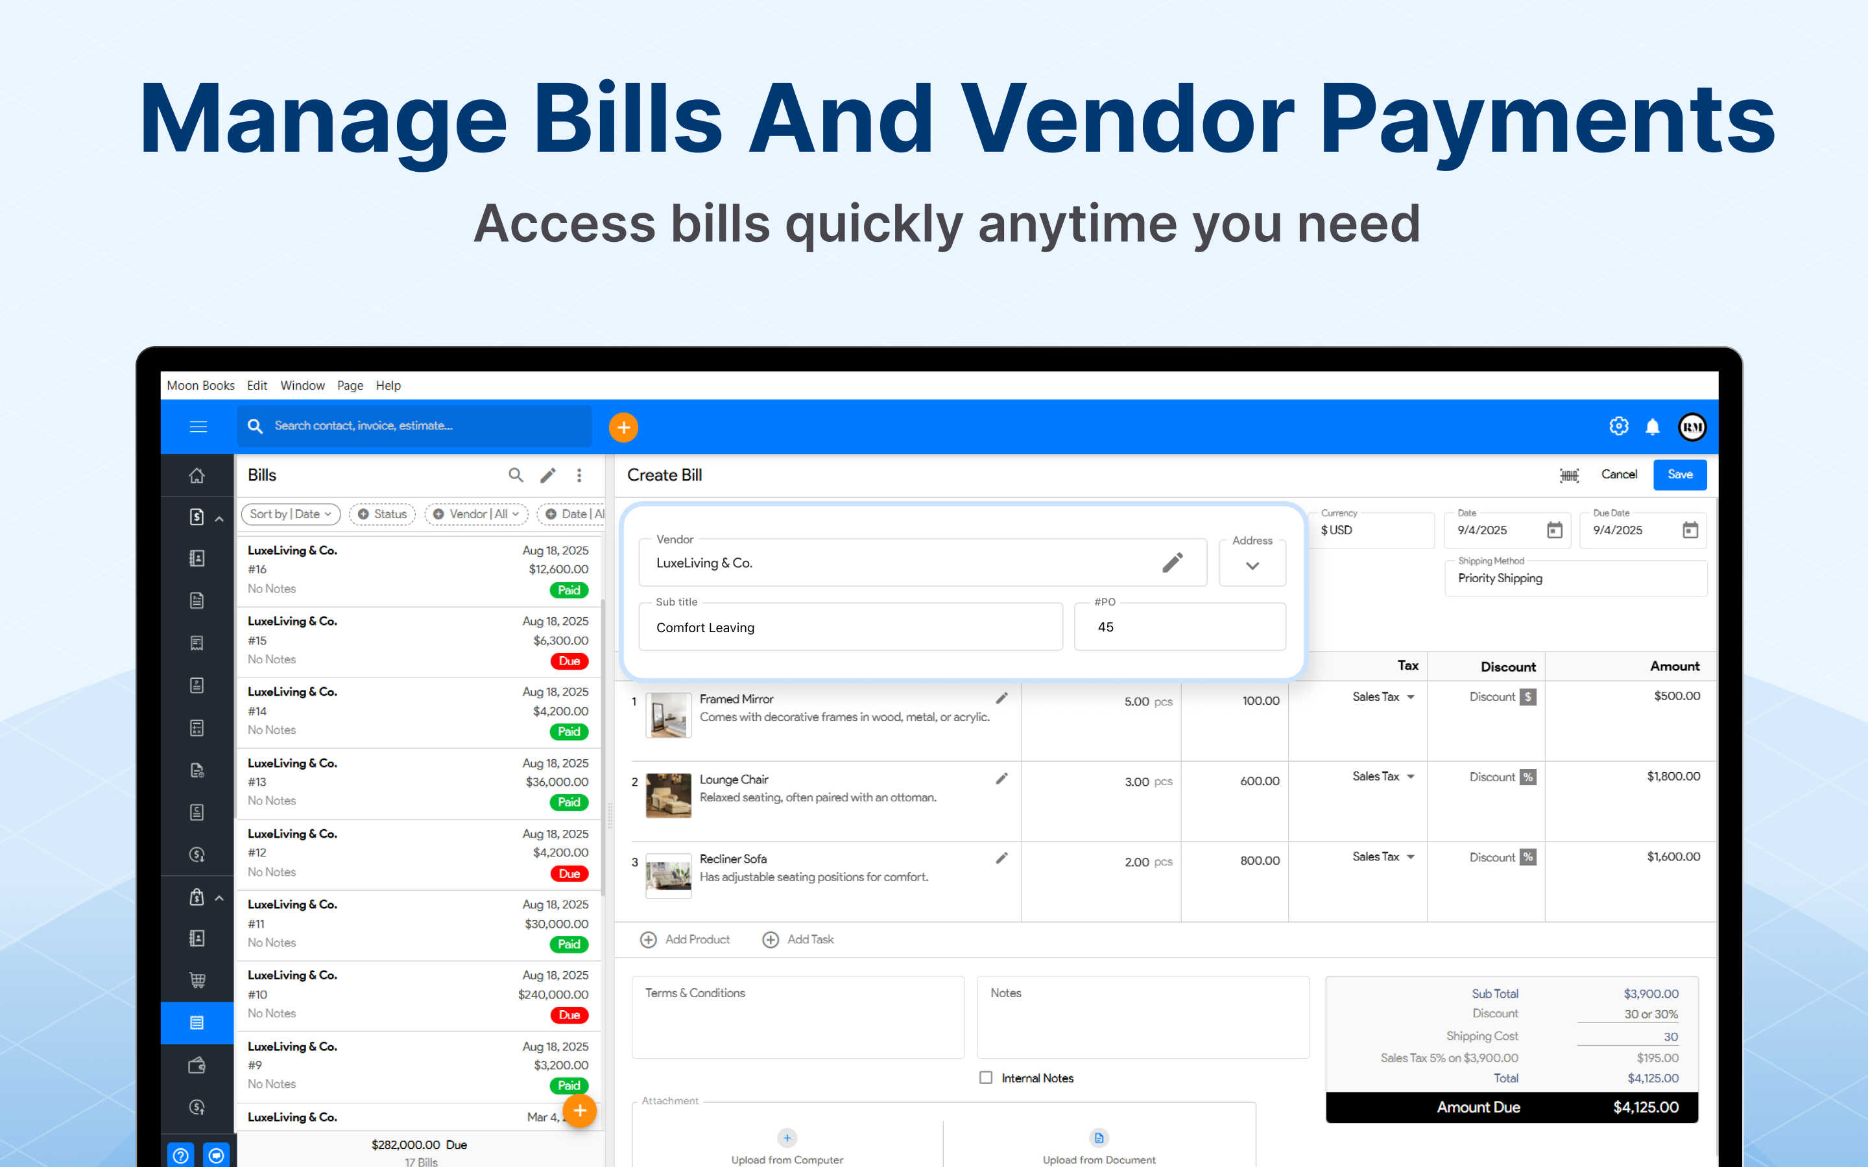
Task: Open Sort by Date dropdown
Action: [x=291, y=514]
